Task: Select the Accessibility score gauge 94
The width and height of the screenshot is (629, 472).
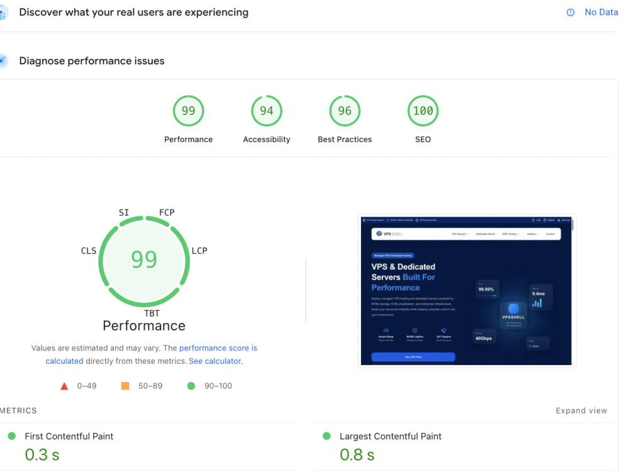Action: (x=266, y=111)
